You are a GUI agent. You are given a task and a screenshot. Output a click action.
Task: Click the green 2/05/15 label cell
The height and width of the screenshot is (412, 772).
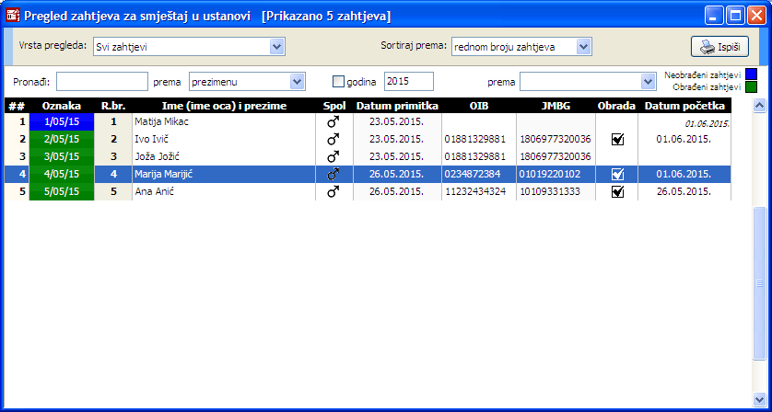click(62, 139)
